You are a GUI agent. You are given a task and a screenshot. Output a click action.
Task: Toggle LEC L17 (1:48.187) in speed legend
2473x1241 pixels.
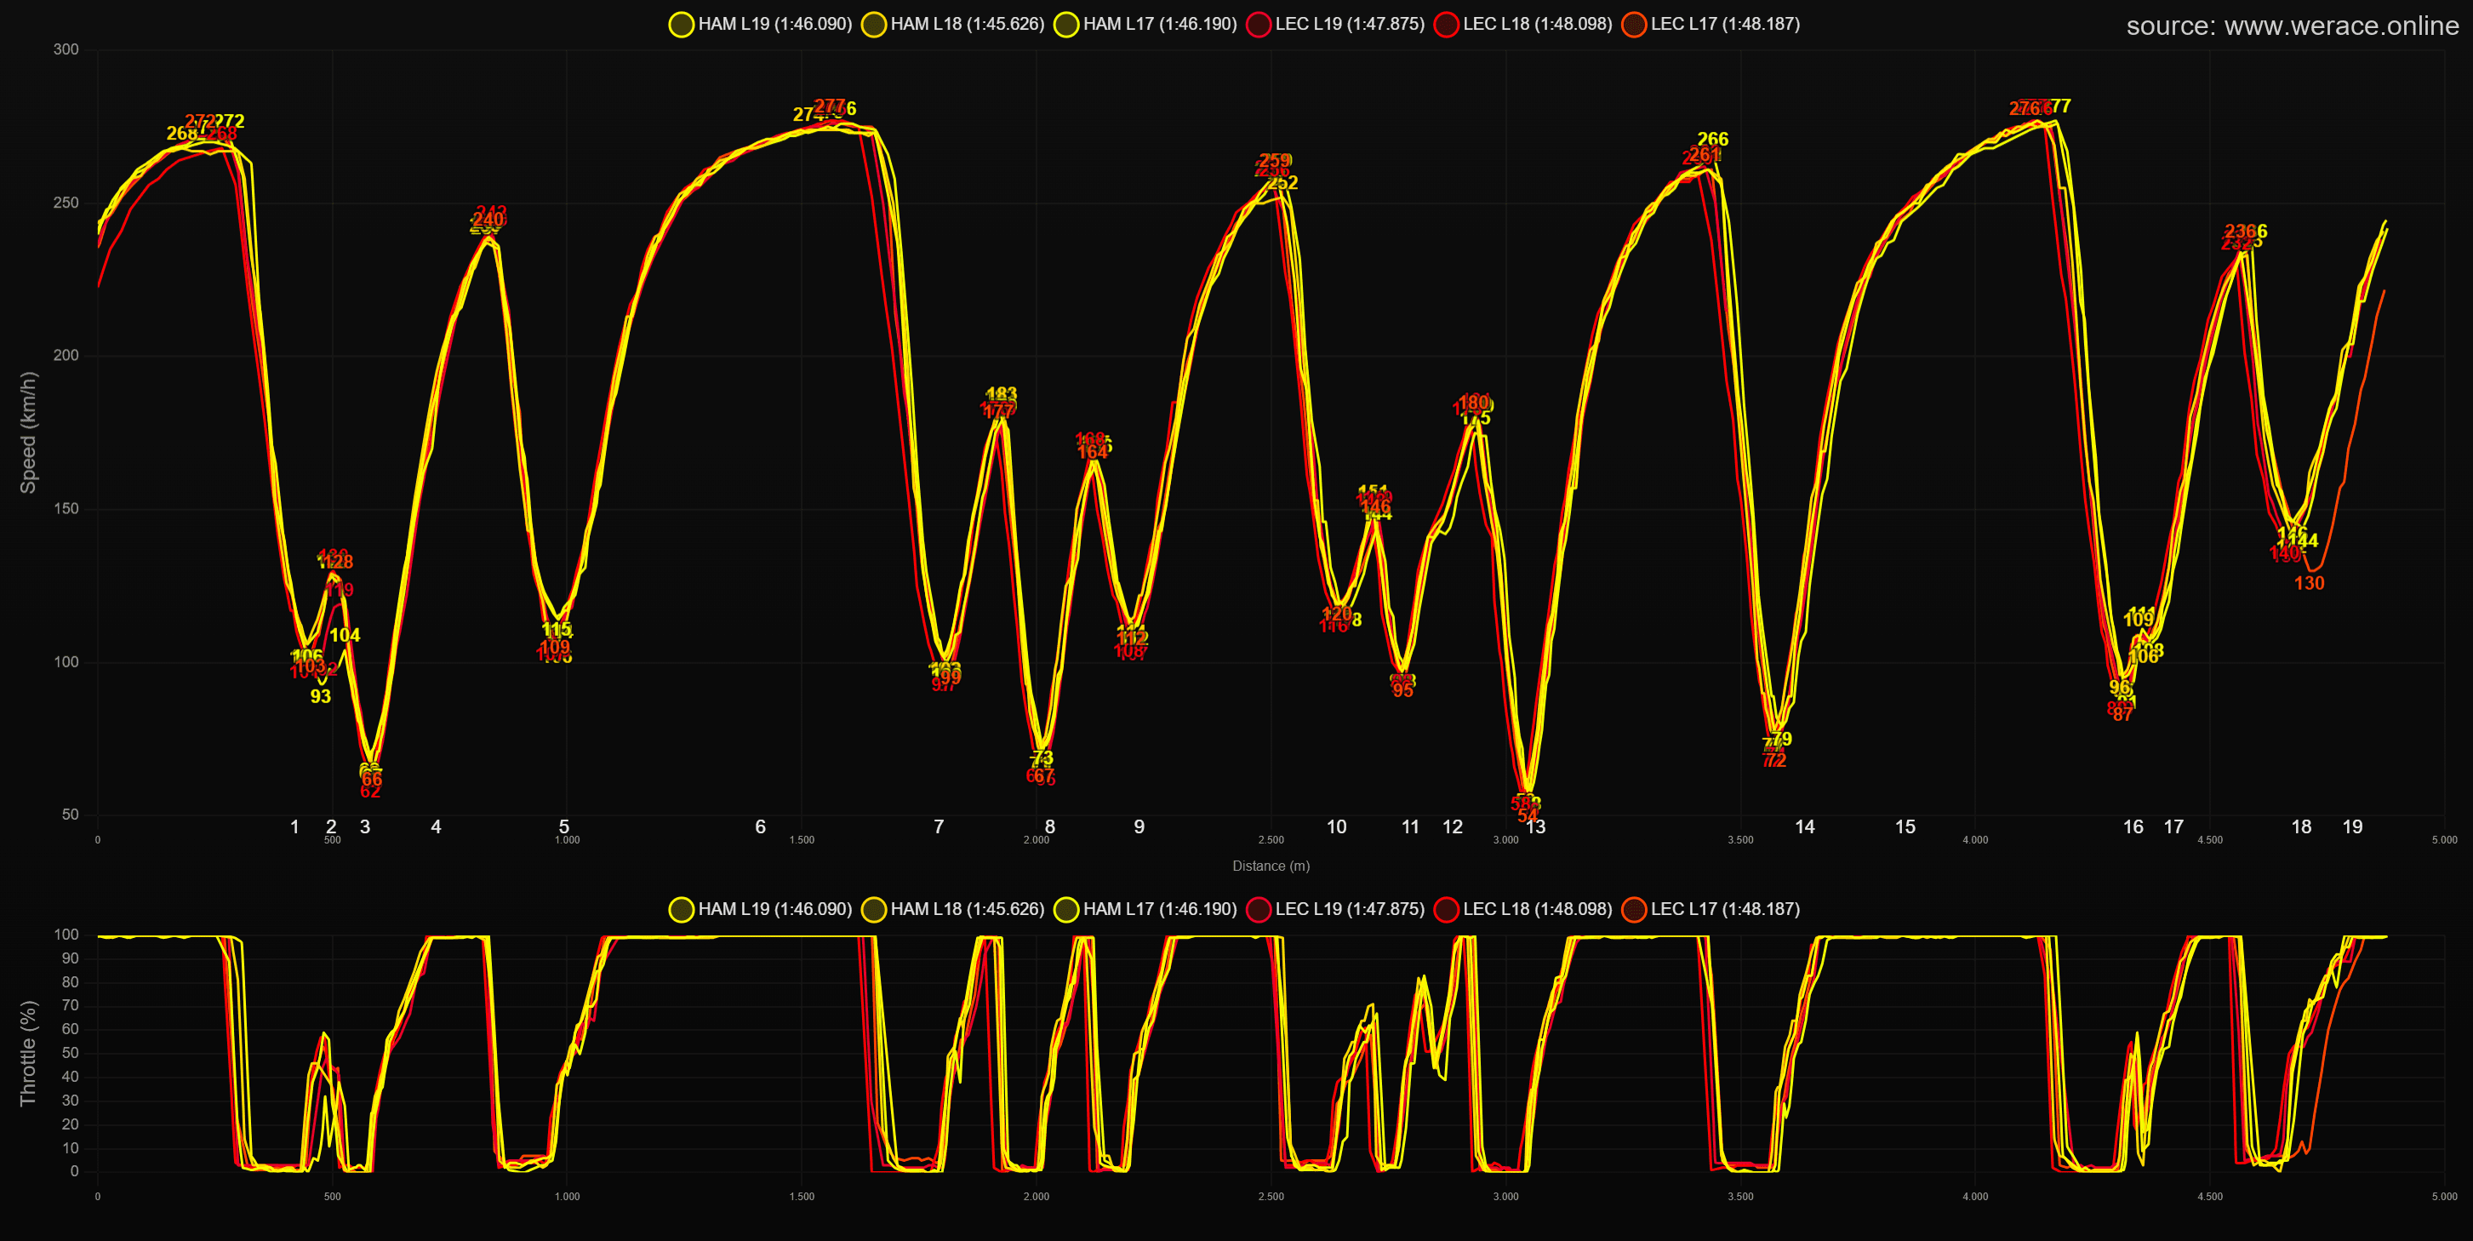[x=1711, y=24]
